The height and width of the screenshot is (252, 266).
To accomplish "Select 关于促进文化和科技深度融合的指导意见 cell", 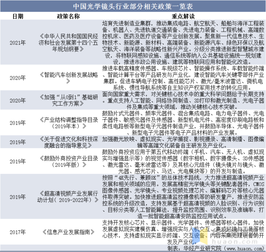I will (x=68, y=142).
